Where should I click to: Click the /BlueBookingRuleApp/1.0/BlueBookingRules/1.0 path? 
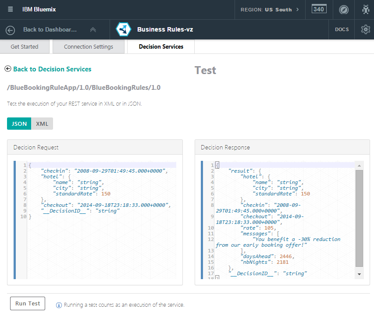[84, 88]
